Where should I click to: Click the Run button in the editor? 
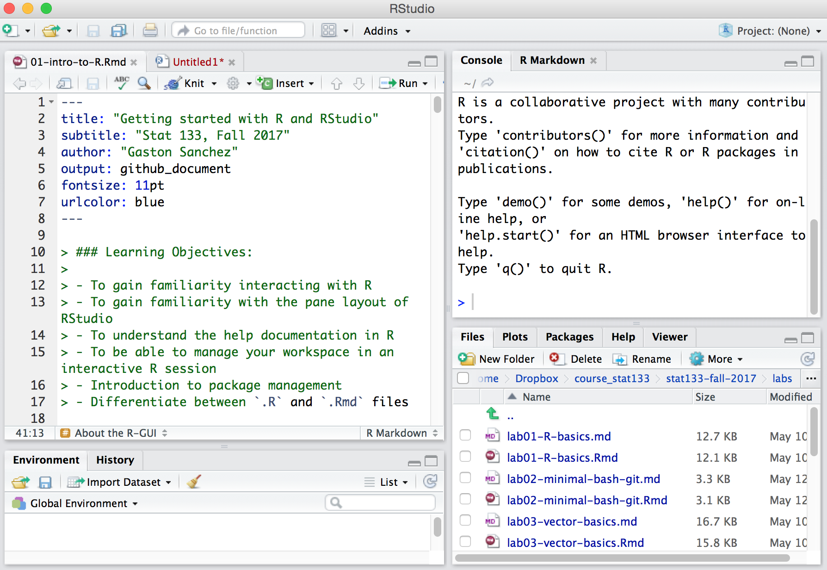[398, 83]
